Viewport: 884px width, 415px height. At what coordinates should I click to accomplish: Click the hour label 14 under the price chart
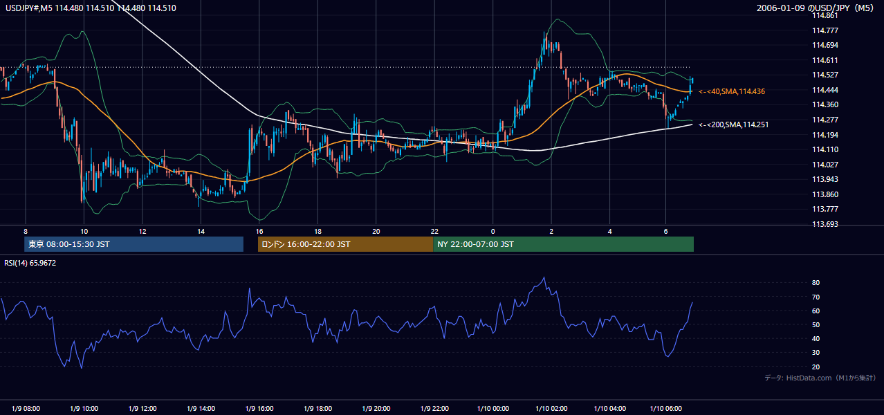(201, 231)
